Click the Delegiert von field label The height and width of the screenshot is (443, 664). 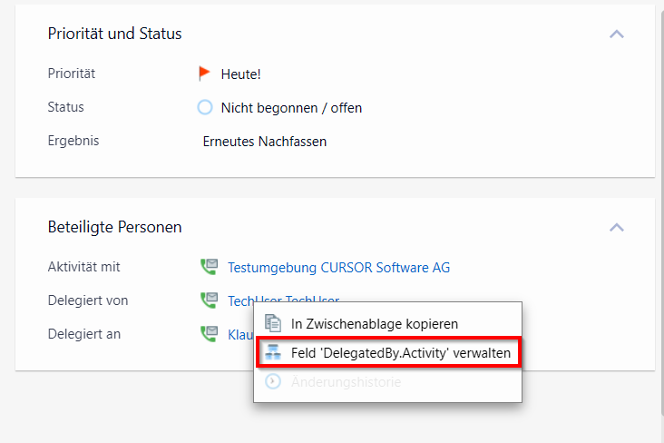(x=88, y=300)
